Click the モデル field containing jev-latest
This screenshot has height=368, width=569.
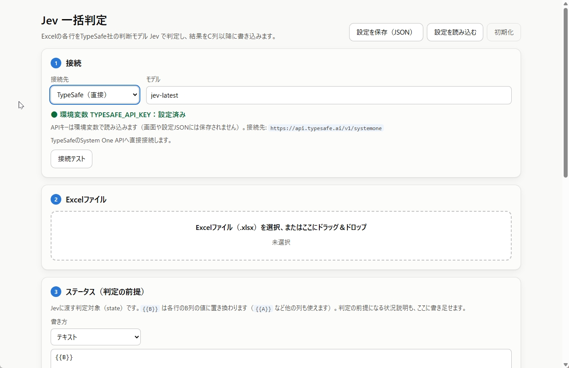(x=329, y=95)
